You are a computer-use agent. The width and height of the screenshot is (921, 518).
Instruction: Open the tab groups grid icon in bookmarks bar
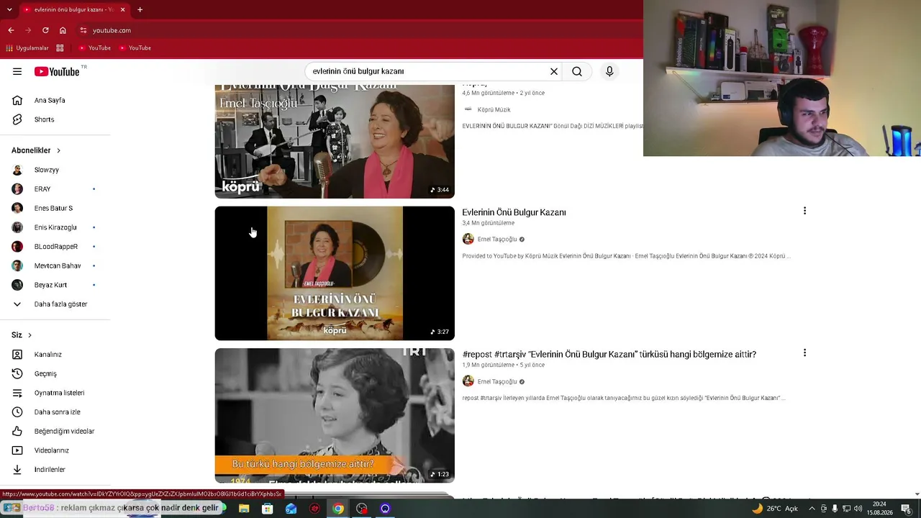point(60,48)
